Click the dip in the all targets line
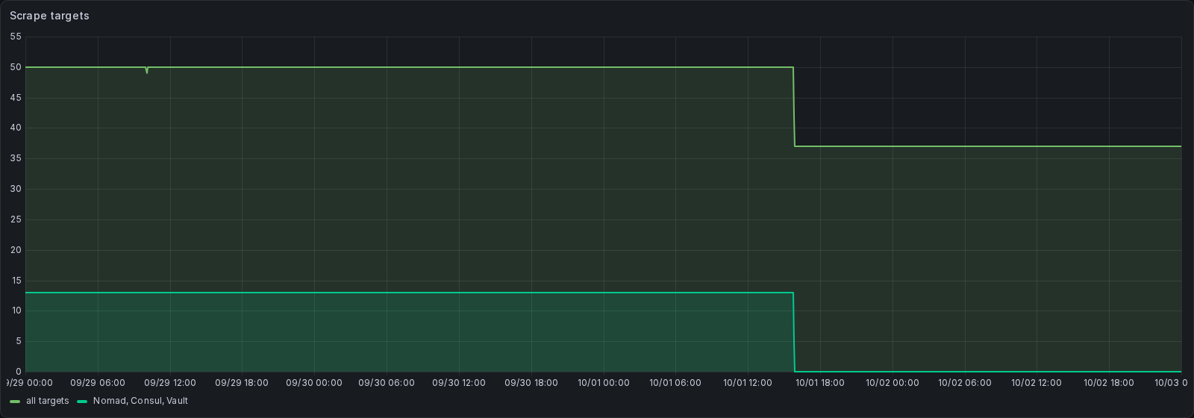 [x=147, y=72]
